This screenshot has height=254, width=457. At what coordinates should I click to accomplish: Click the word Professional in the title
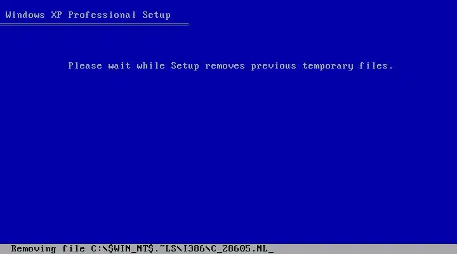(102, 15)
